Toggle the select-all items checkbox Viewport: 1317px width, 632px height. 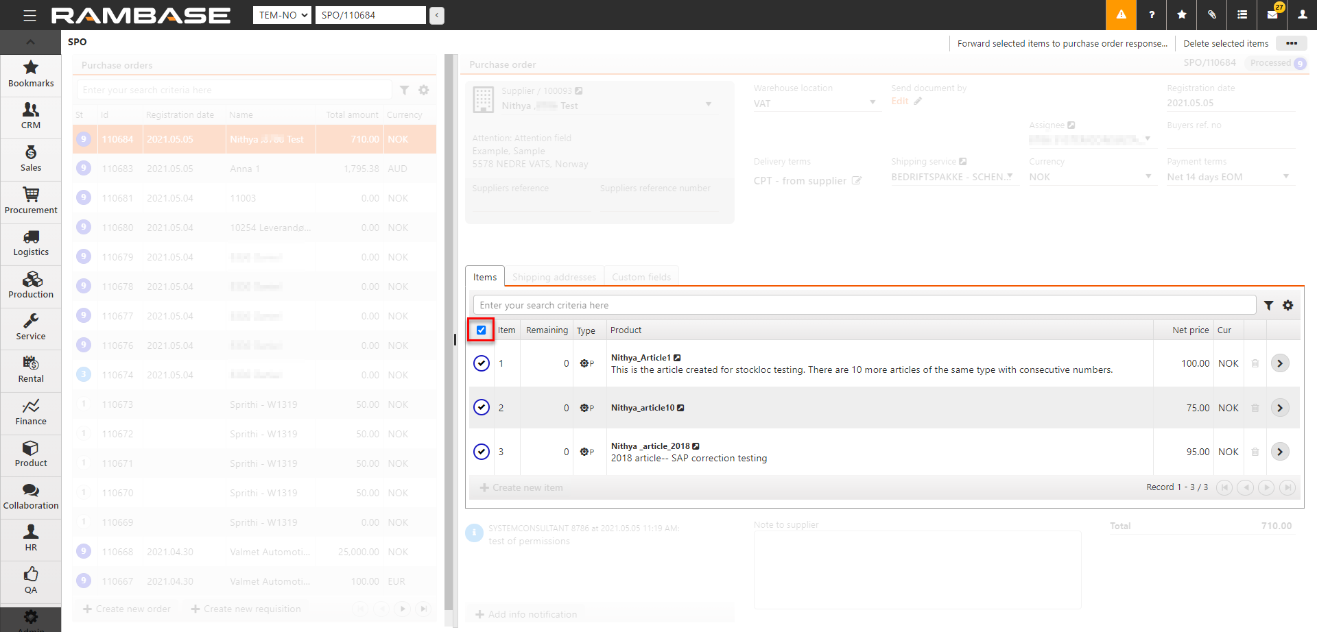point(482,330)
